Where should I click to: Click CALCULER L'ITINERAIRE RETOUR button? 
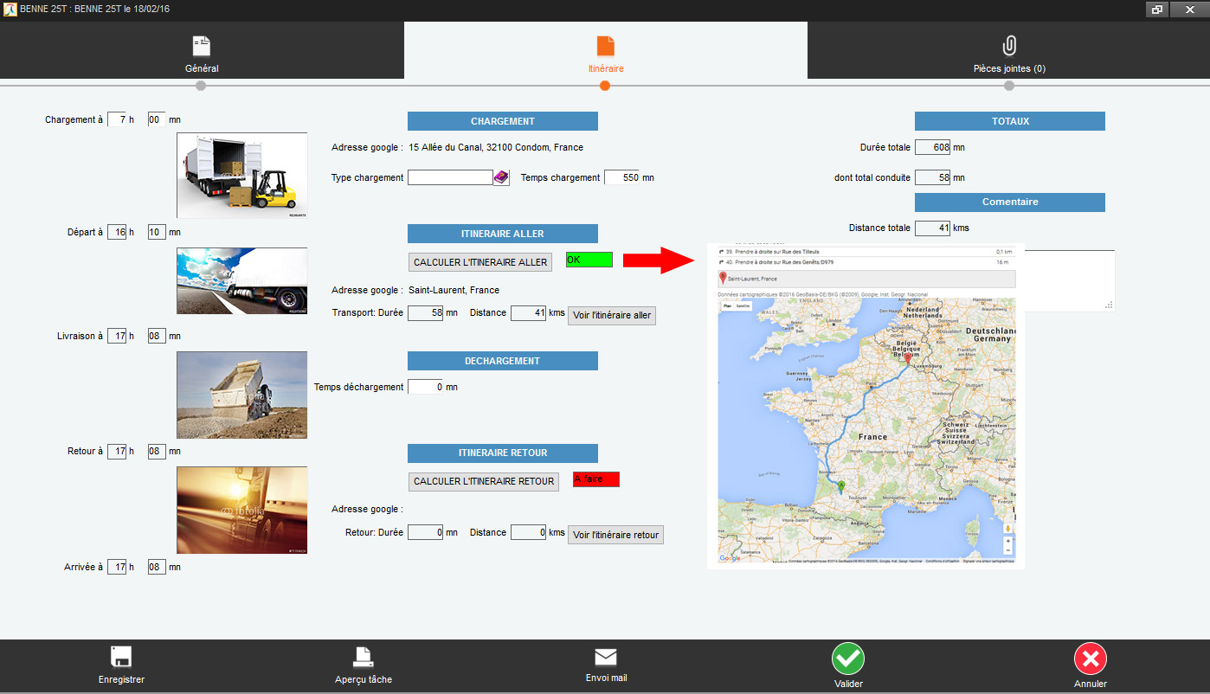[x=484, y=482]
